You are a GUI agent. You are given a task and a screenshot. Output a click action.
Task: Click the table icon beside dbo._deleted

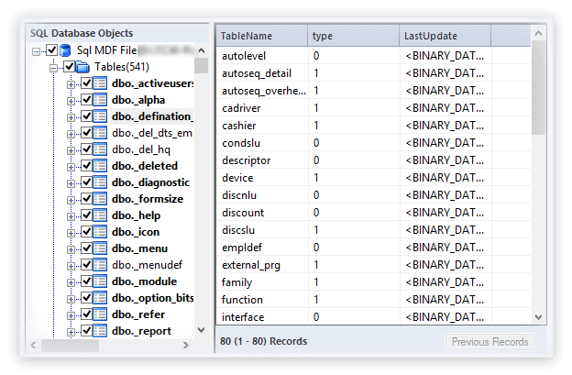point(101,166)
